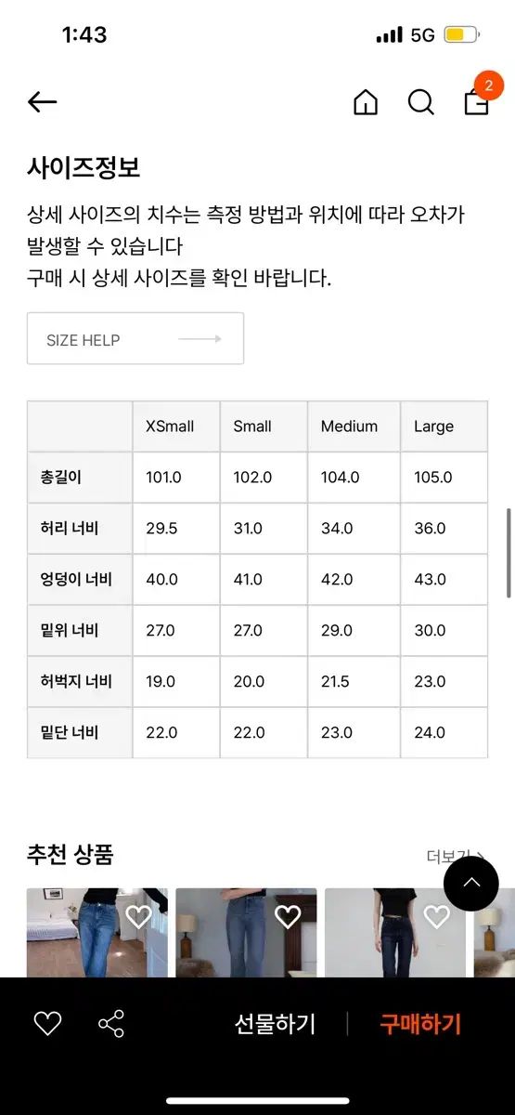Tap the share icon in bottom bar

coord(111,1024)
